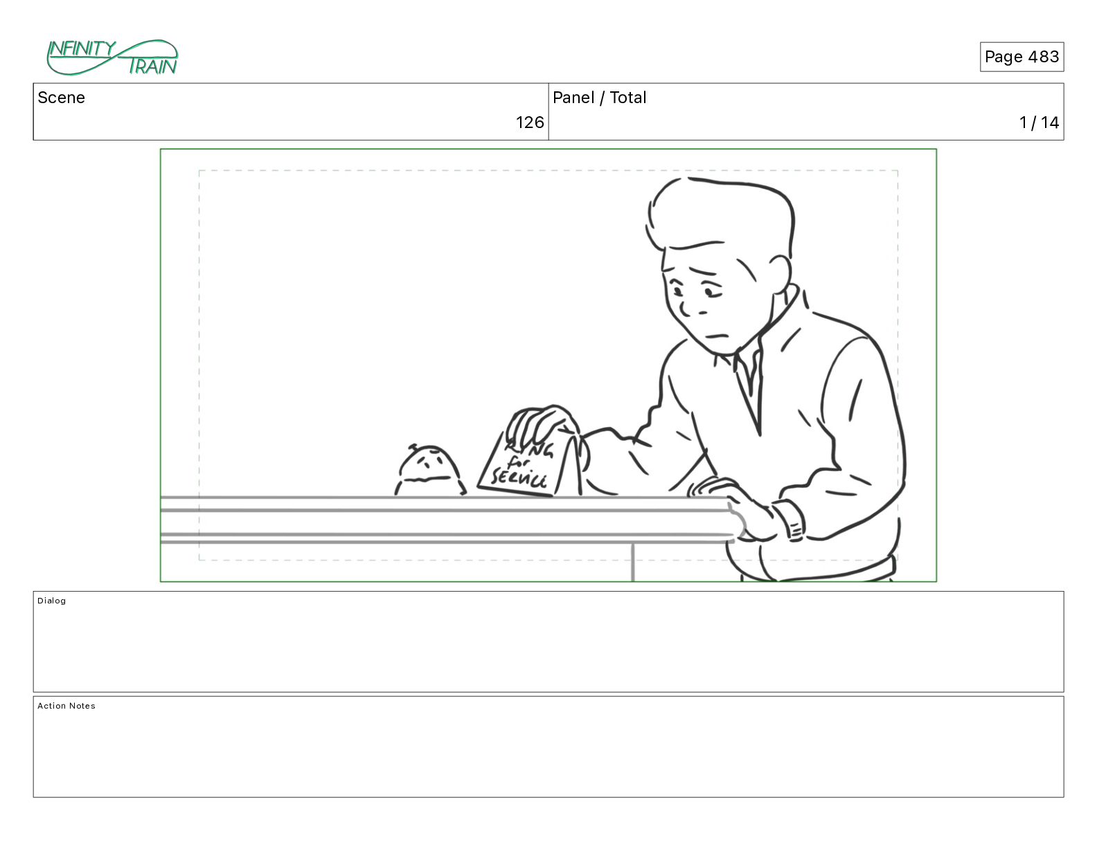This screenshot has width=1097, height=847.
Task: Click the Infinity Train logo
Action: pyautogui.click(x=112, y=57)
